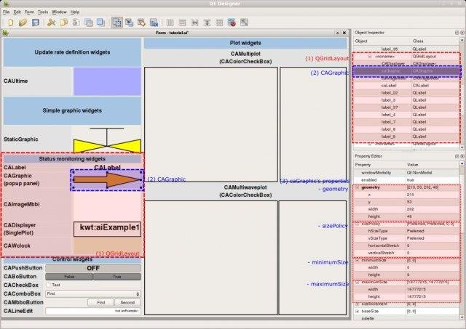This screenshot has height=329, width=466.
Task: Close the Object Inspector panel
Action: [462, 33]
